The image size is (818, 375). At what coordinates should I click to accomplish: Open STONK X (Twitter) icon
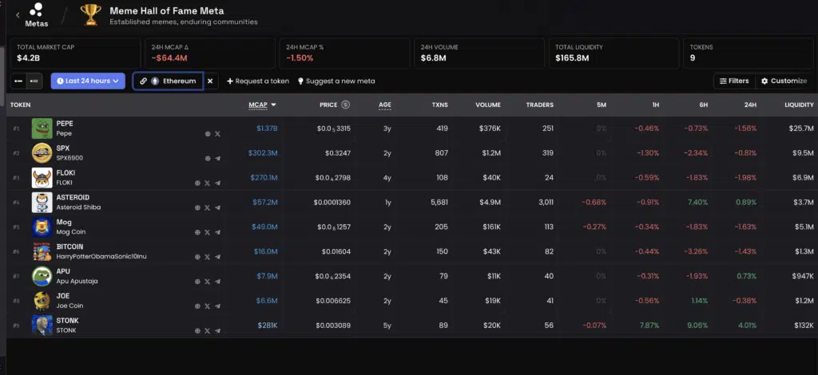tap(207, 330)
